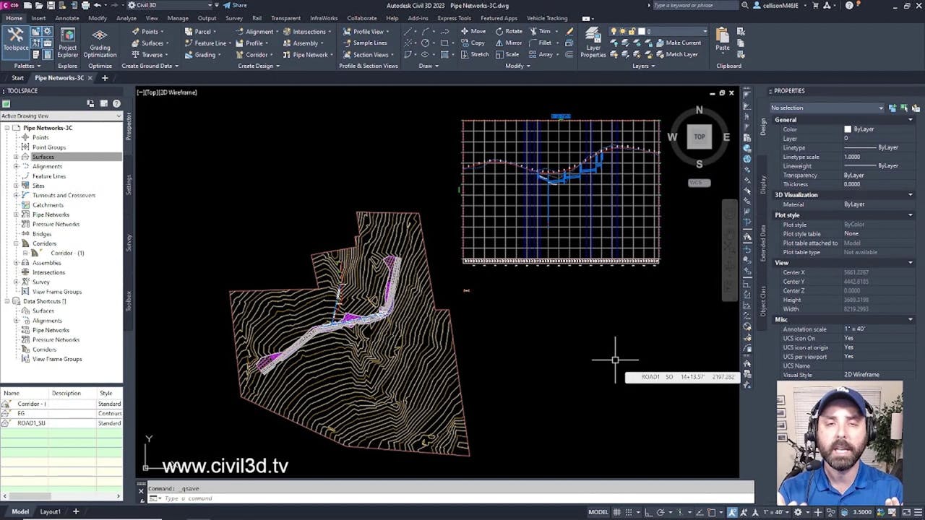The image size is (925, 520).
Task: Click the Match Layer button
Action: [679, 53]
